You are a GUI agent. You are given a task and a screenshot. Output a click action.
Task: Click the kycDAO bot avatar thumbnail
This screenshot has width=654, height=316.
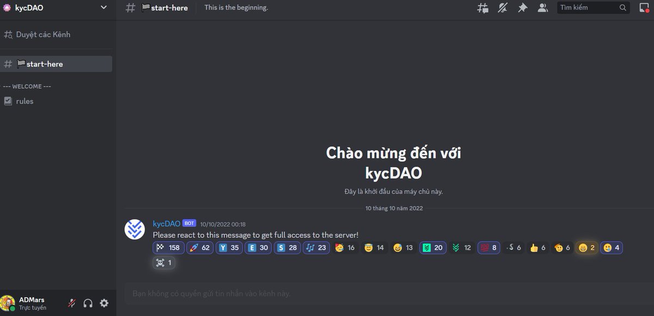pos(135,229)
